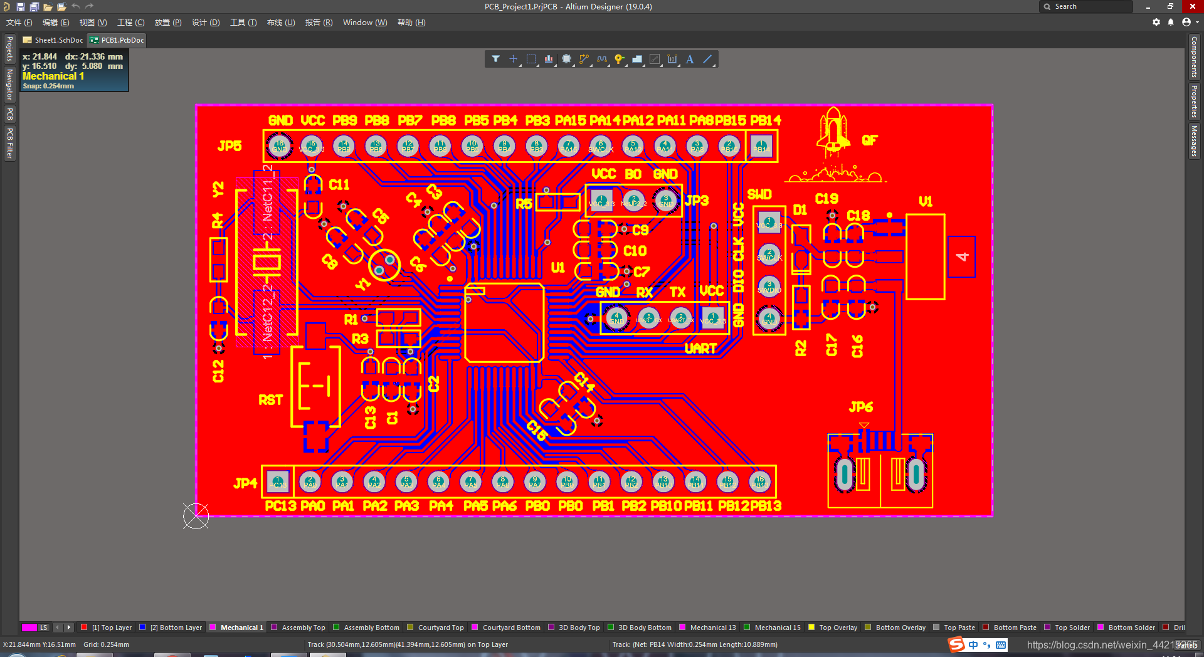Select the Bottom Layer tab
The width and height of the screenshot is (1204, 657).
171,628
